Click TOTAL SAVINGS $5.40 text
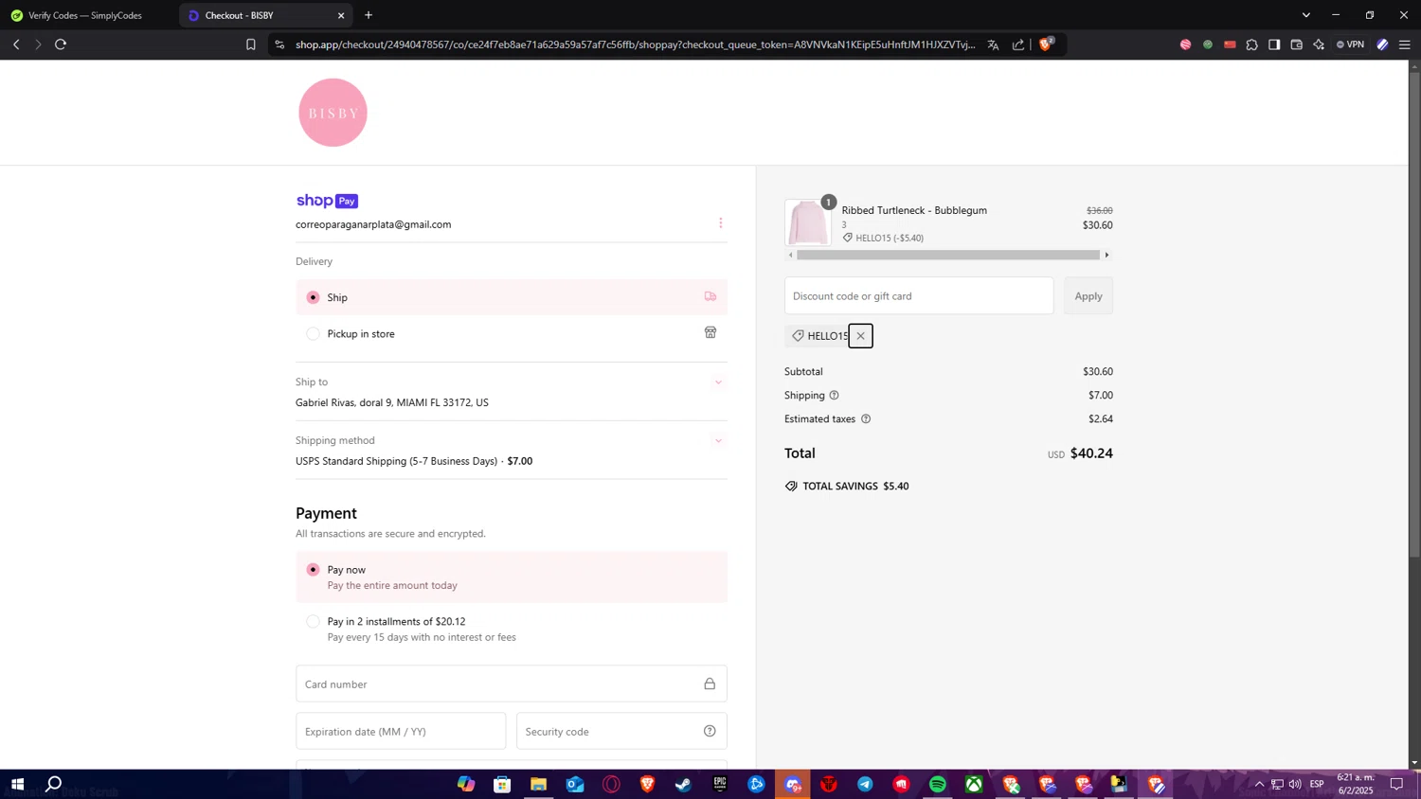This screenshot has height=799, width=1421. [855, 486]
